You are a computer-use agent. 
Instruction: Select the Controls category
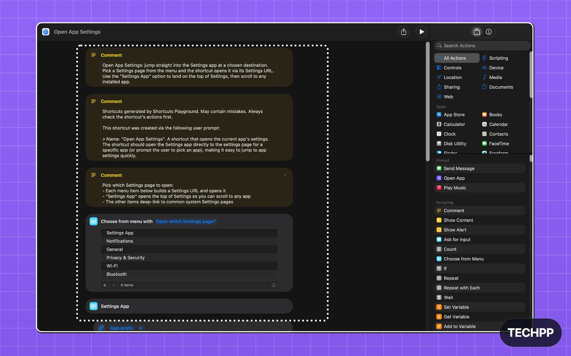449,68
